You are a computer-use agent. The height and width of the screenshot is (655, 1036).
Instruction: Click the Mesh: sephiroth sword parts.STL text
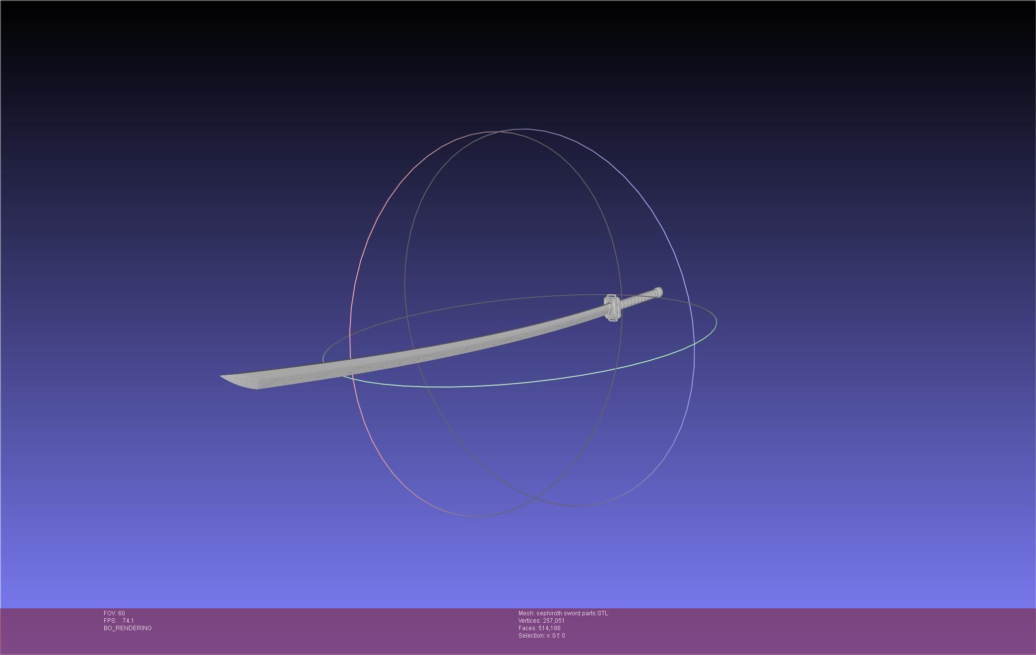(x=563, y=613)
